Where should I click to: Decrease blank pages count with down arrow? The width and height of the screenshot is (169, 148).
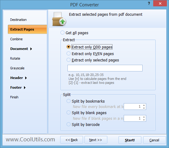(x=144, y=120)
